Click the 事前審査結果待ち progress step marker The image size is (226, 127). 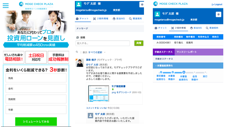click(x=161, y=72)
